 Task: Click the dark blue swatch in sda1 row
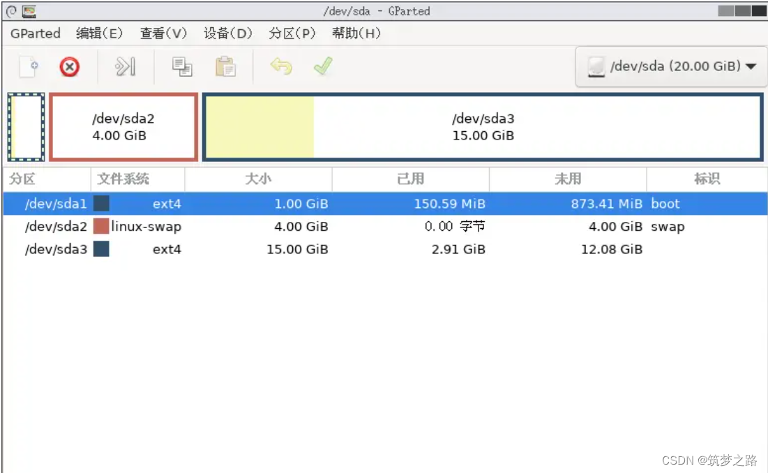pos(101,203)
